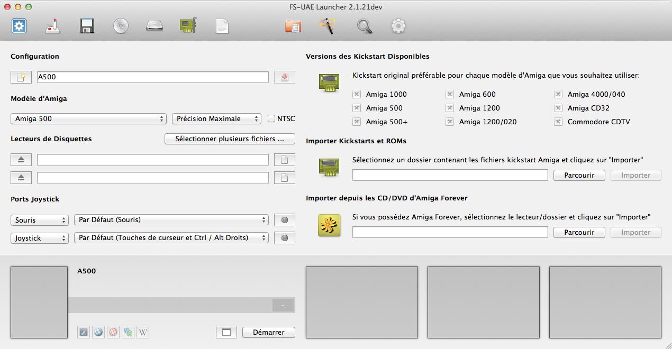Click the round button beside Par Défaut (Souris)
Viewport: 672px width, 349px height.
click(x=285, y=220)
